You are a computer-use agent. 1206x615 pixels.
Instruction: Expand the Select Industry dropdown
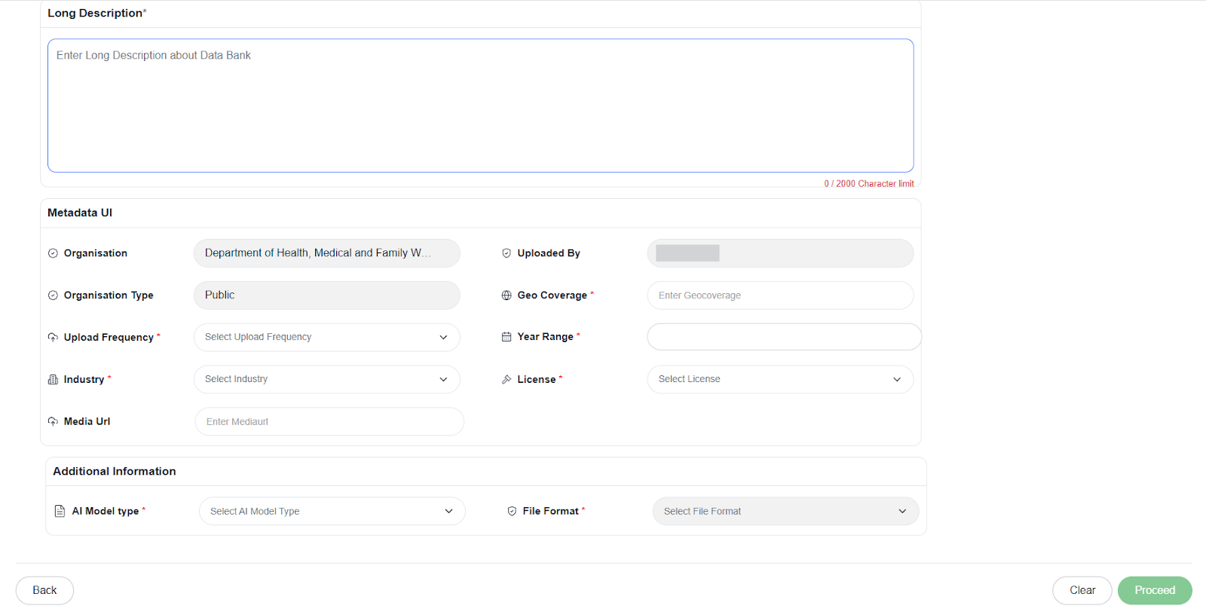(x=326, y=379)
